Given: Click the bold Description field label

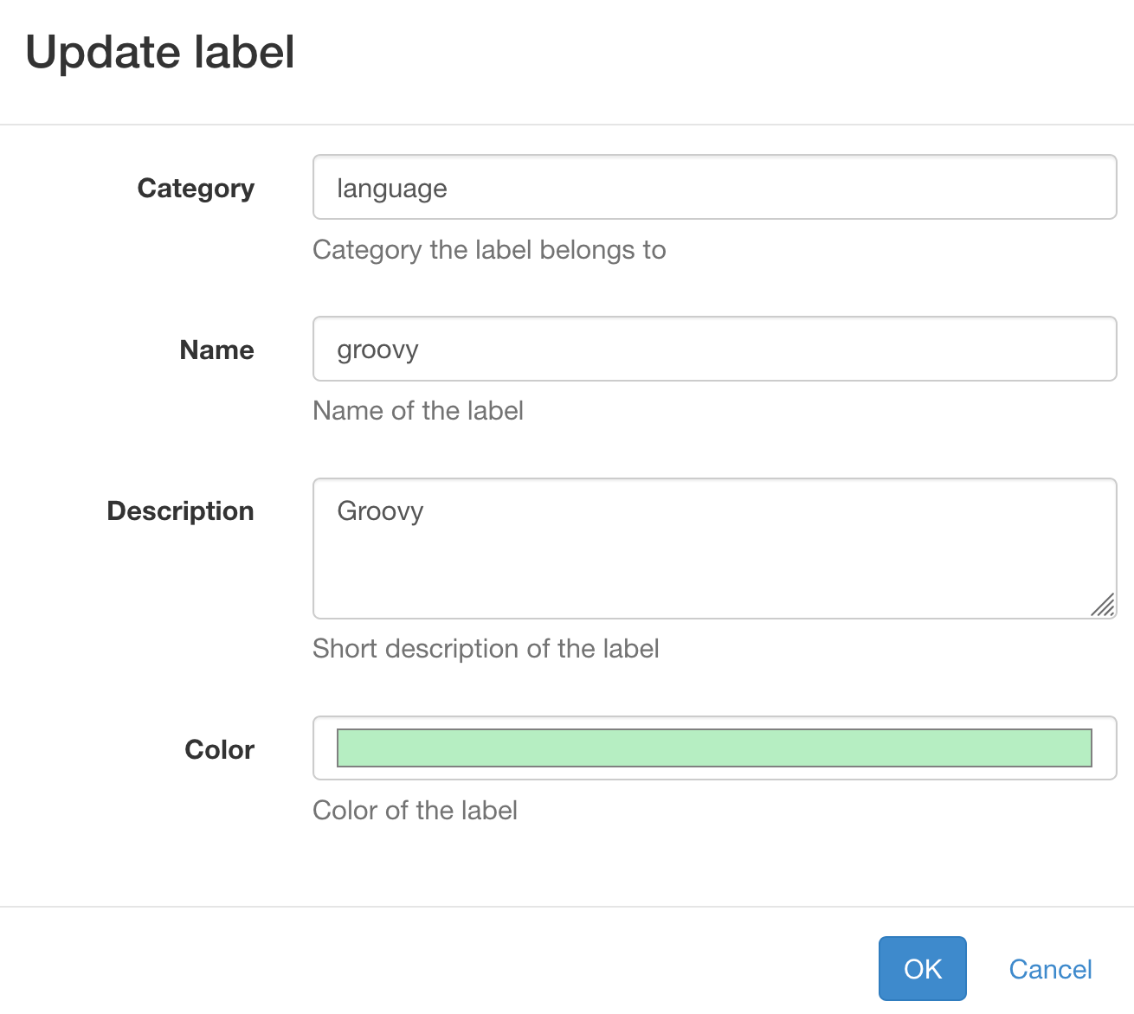Looking at the screenshot, I should click(x=180, y=511).
